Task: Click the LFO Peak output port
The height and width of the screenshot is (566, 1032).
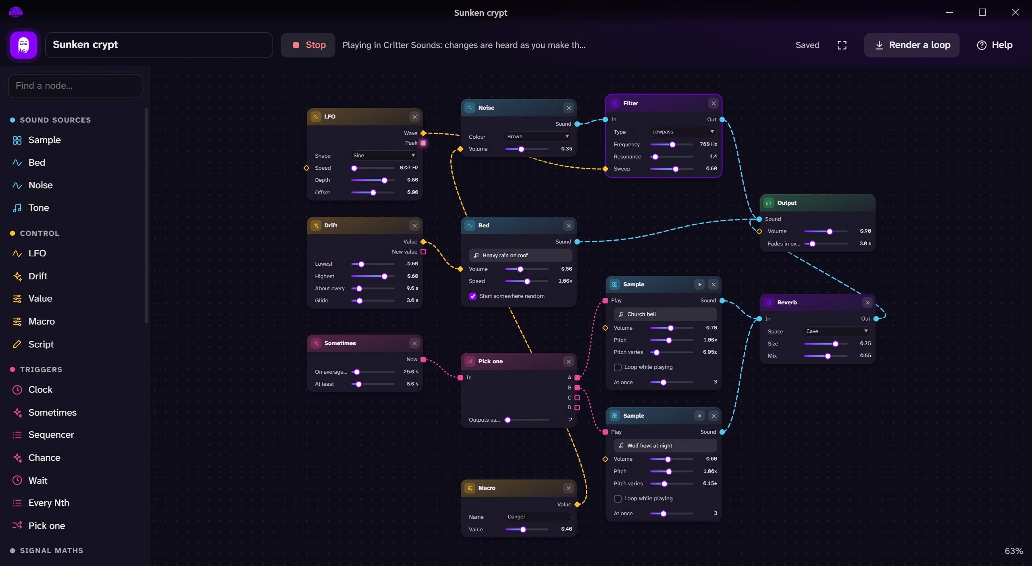Action: (x=423, y=143)
